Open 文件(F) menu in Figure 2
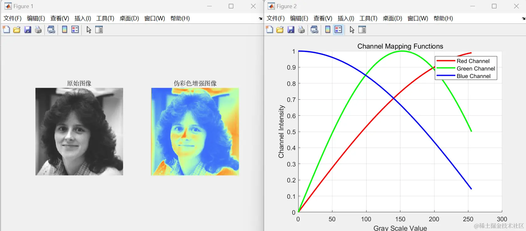Screen dimensions: 526x231 click(276, 18)
